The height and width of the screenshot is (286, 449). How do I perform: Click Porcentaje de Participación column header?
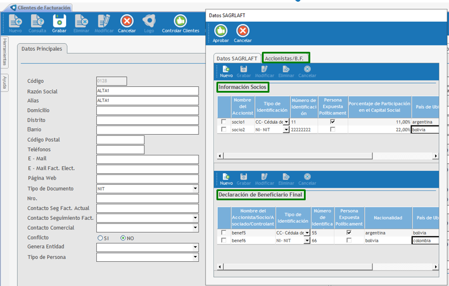coord(379,107)
